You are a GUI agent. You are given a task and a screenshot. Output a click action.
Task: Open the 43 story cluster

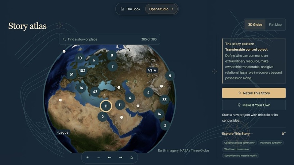point(95,92)
